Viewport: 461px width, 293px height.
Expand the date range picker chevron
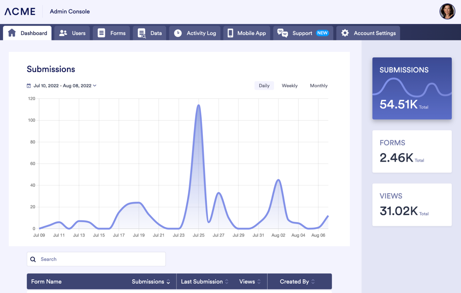point(95,86)
